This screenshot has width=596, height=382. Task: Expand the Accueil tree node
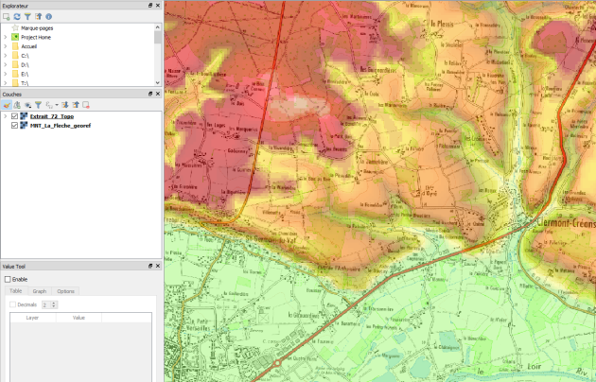coord(6,46)
